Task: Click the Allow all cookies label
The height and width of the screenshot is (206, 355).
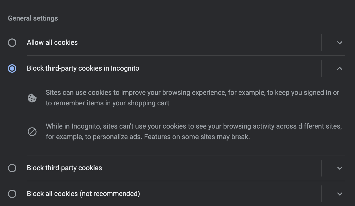Action: [52, 43]
